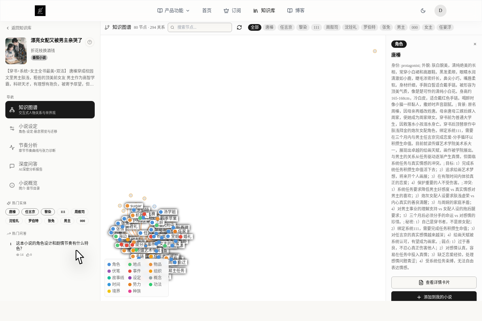
Task: Toggle dark mode moon icon
Action: click(423, 11)
